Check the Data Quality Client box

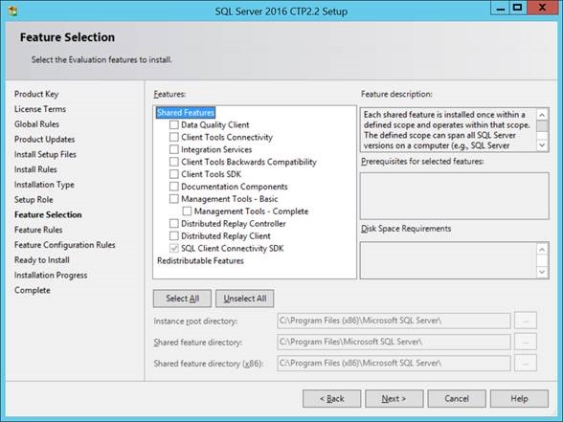[174, 124]
